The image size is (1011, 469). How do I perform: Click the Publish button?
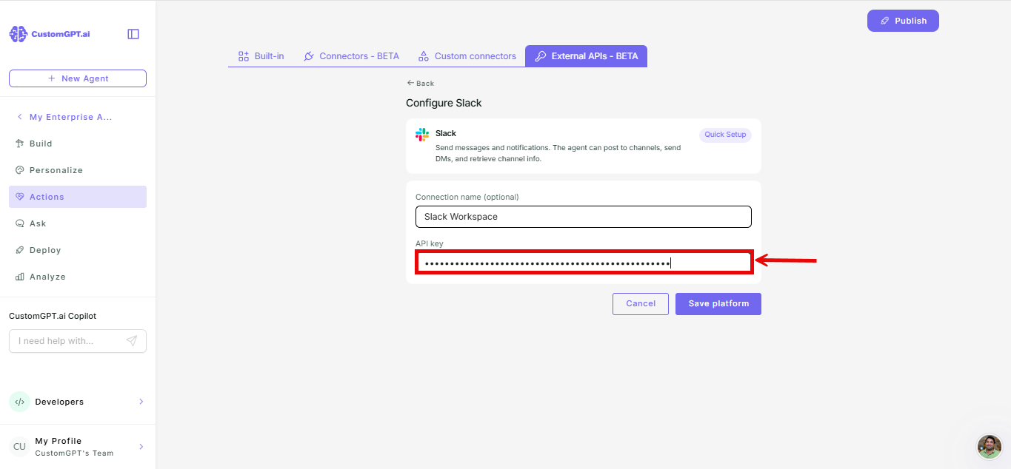click(903, 21)
